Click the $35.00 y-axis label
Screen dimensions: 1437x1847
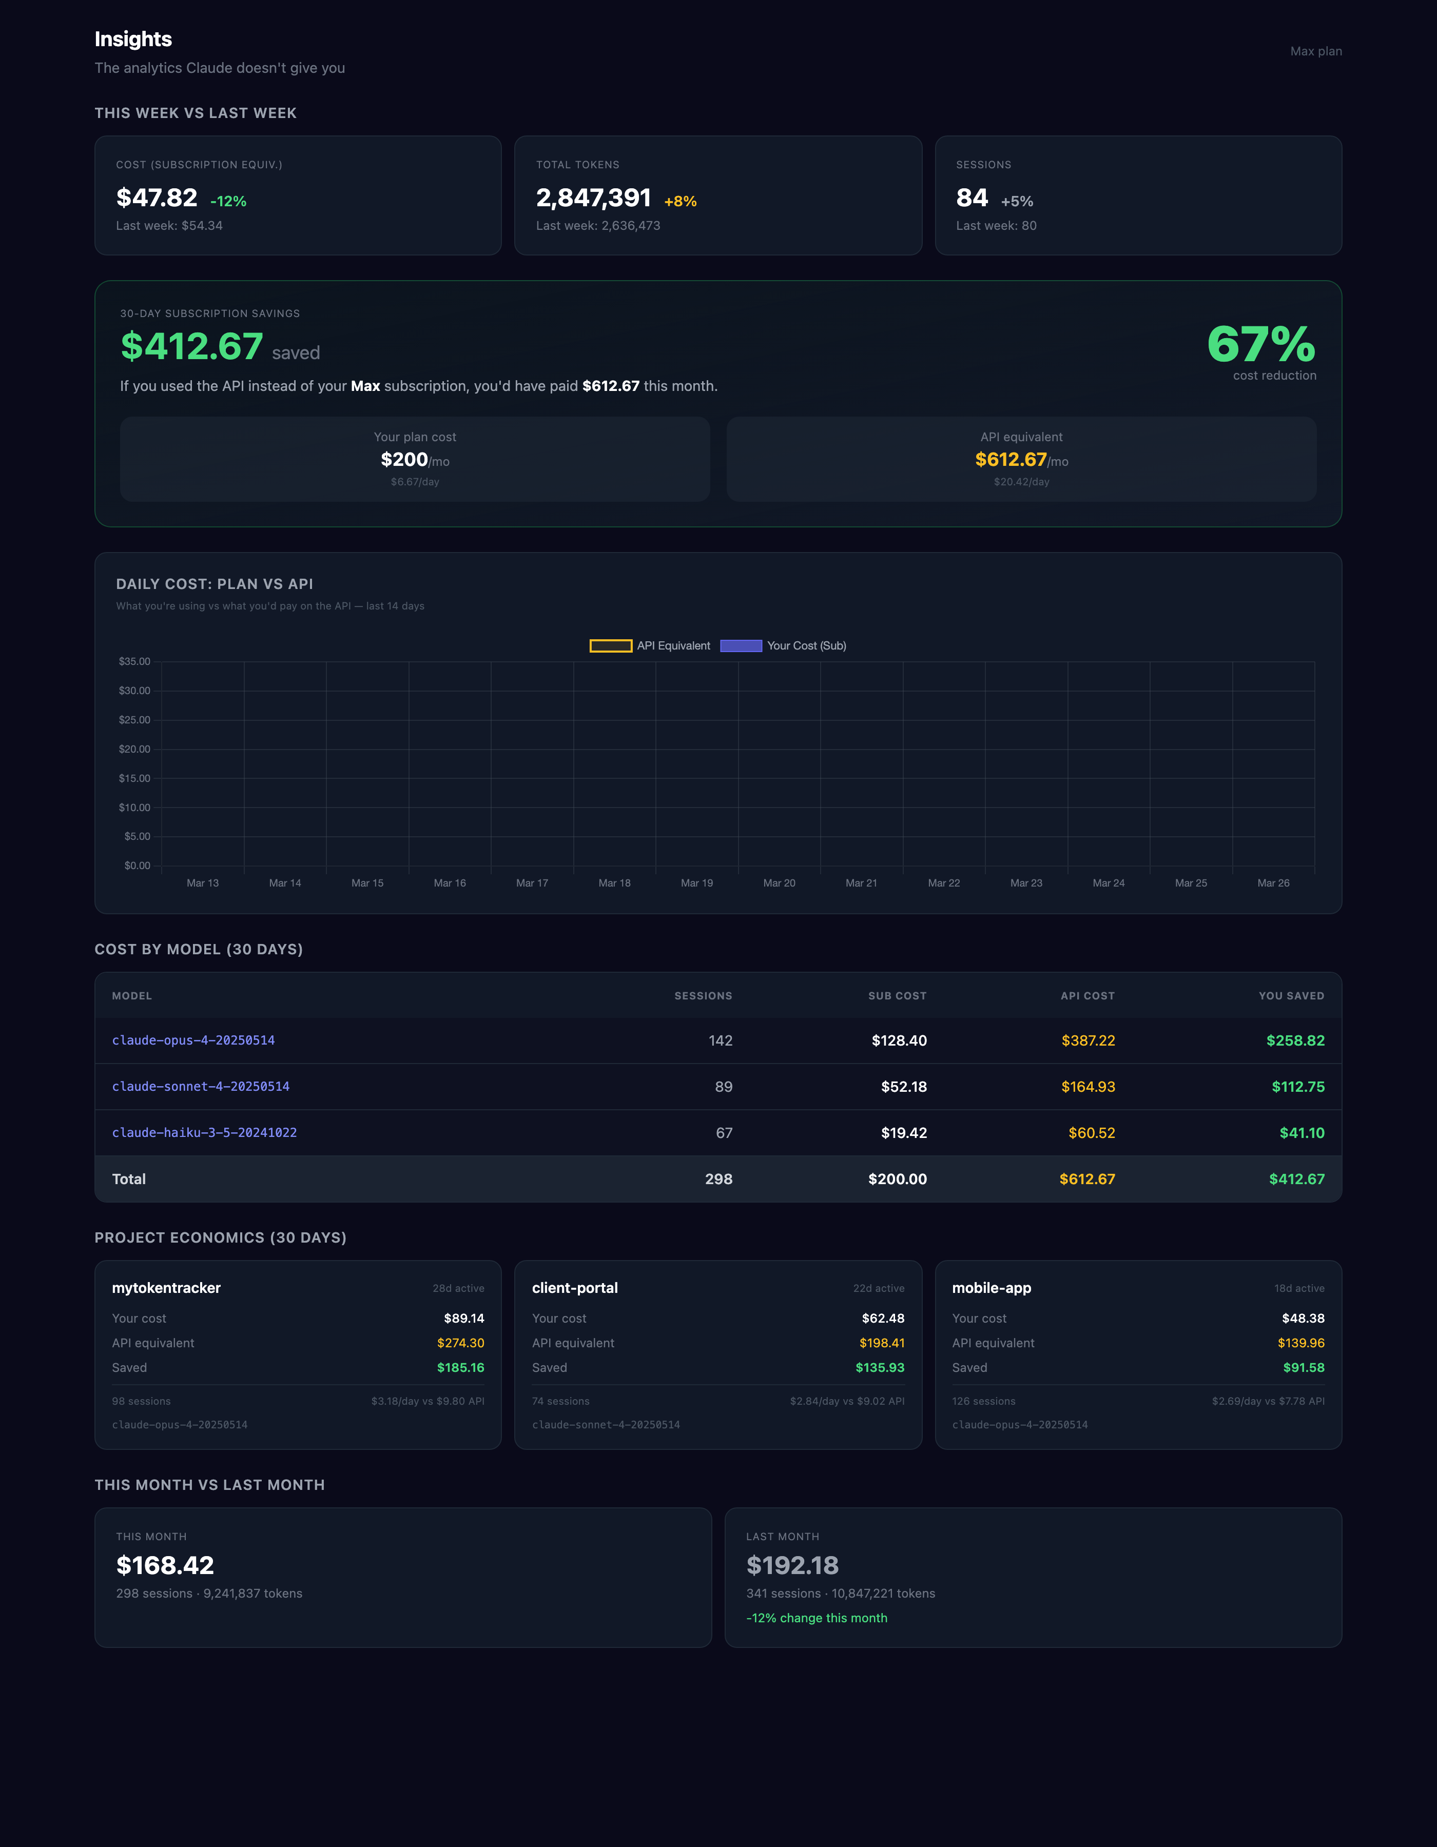click(134, 661)
